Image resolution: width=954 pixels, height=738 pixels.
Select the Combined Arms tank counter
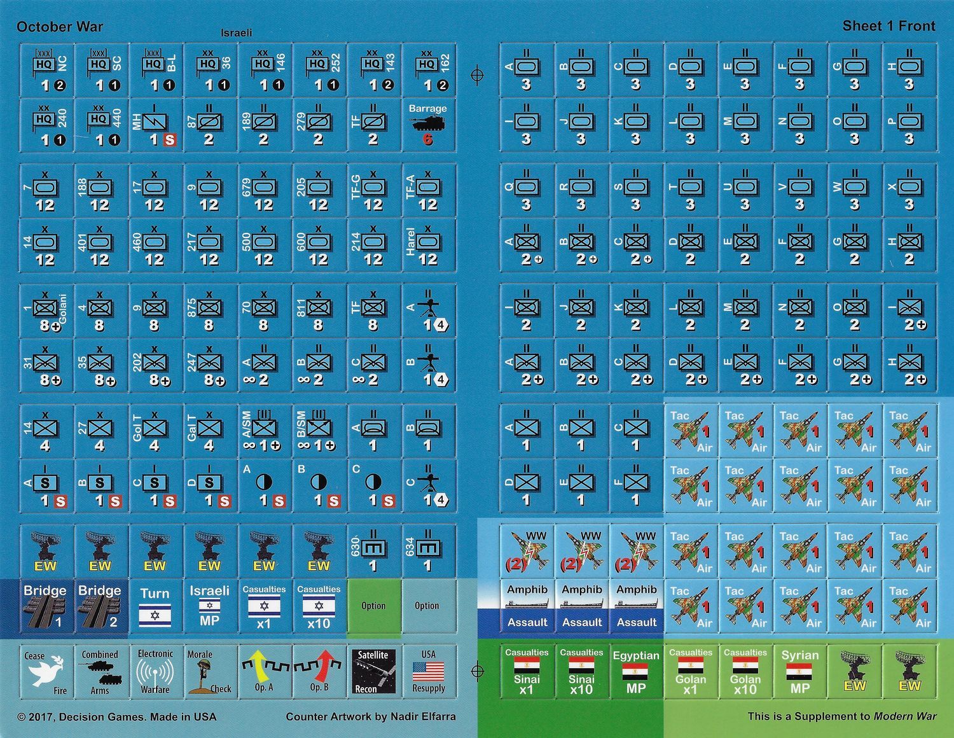pos(100,671)
